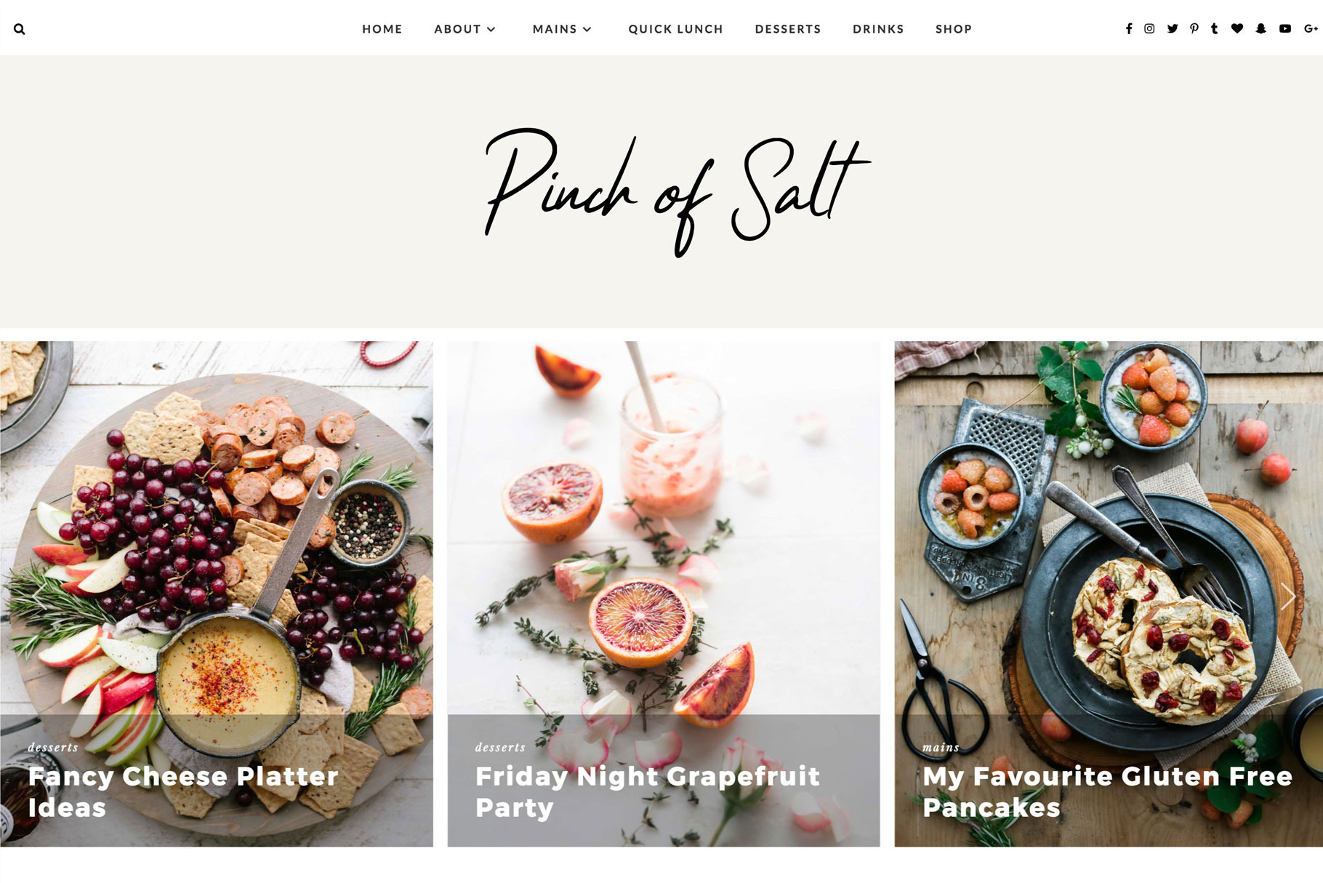Advance slider with right arrow
This screenshot has width=1323, height=883.
[x=1287, y=596]
